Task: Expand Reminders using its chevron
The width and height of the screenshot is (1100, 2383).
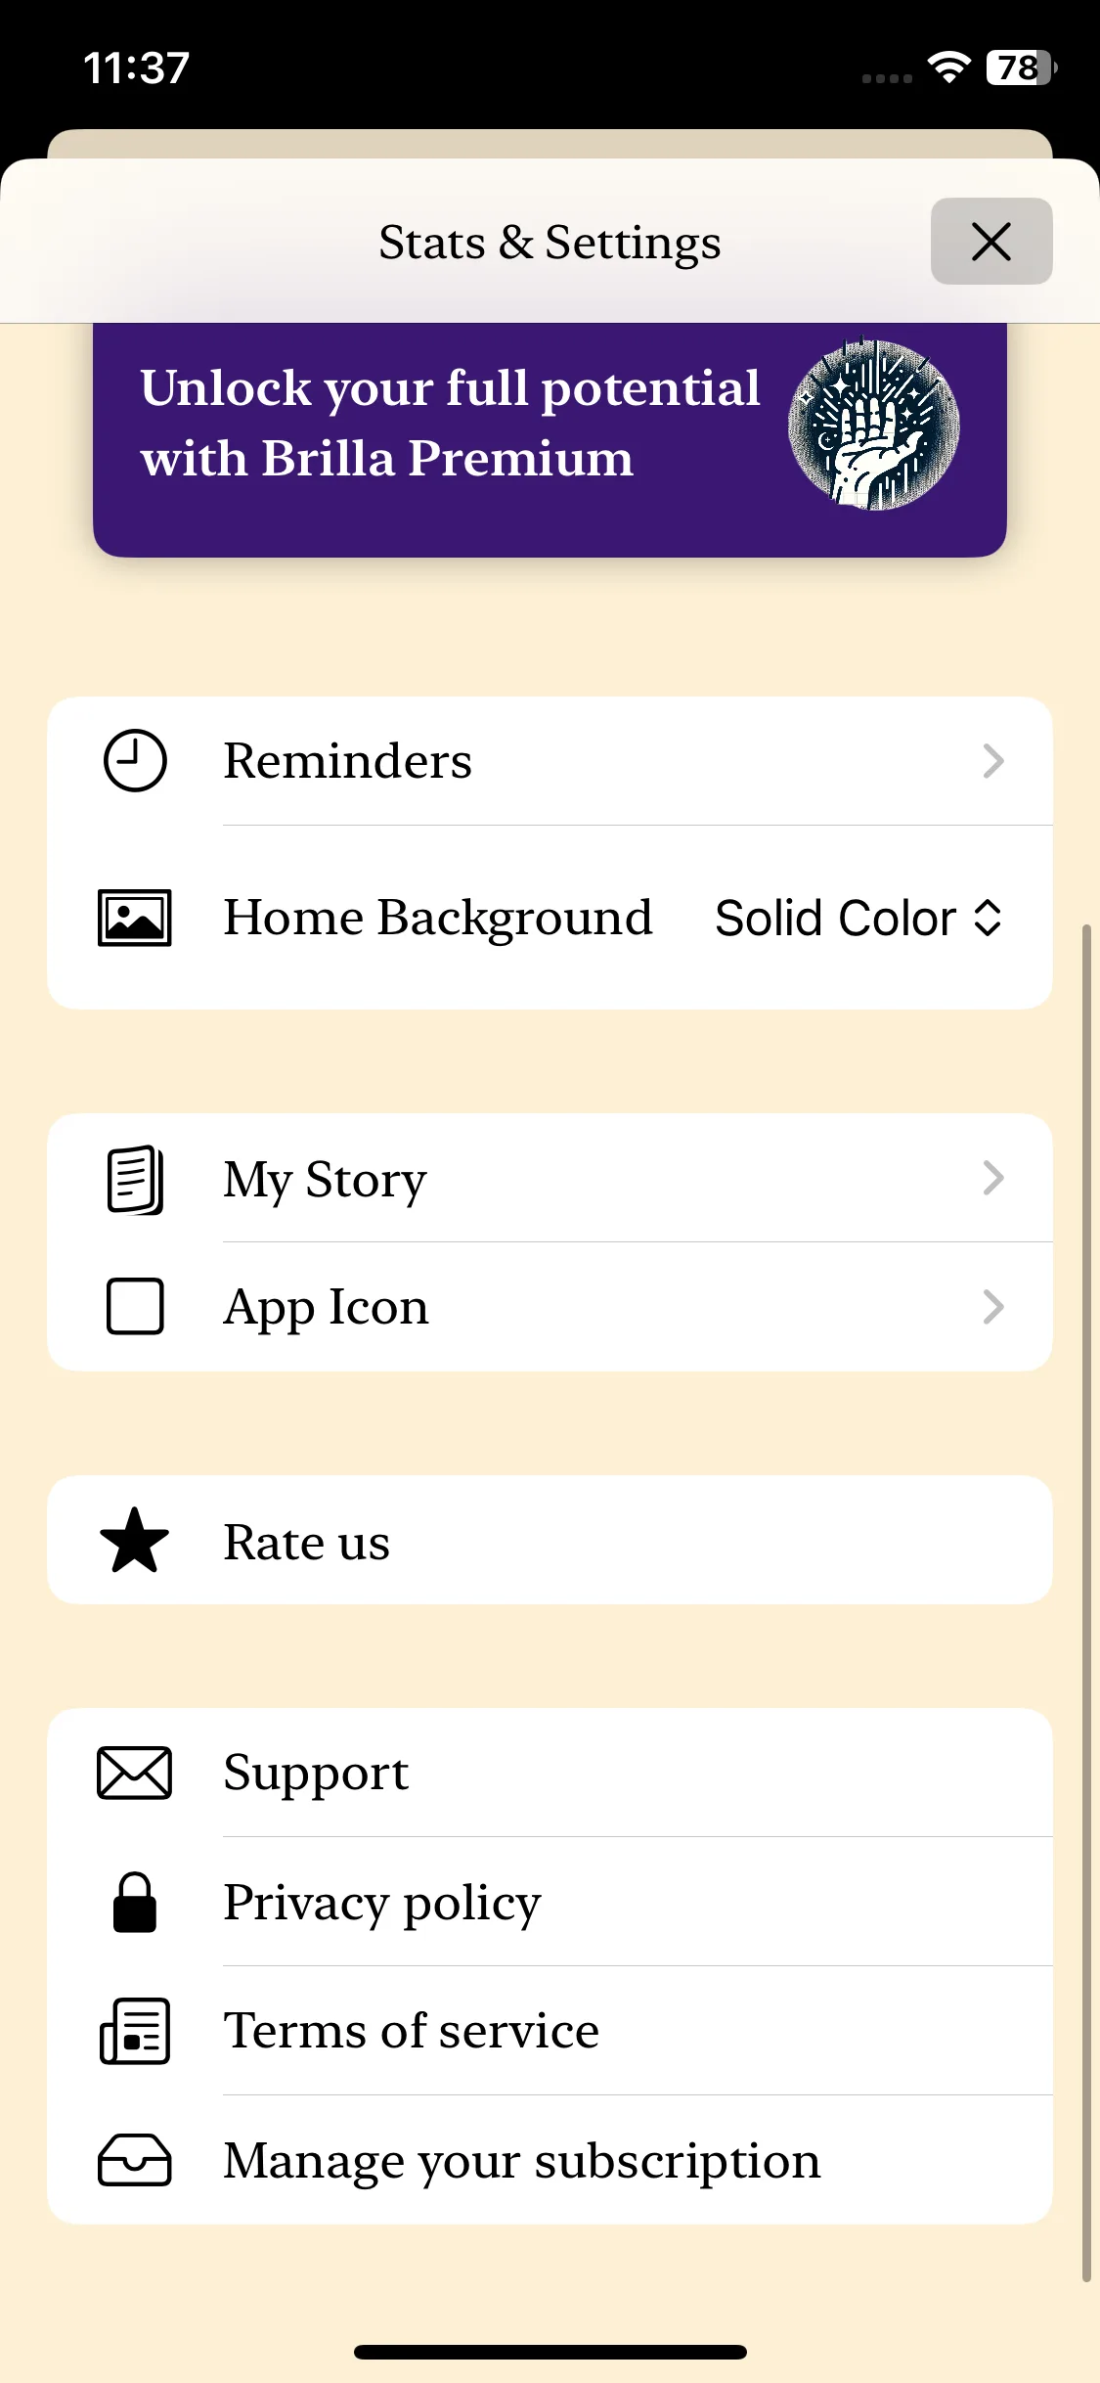Action: 992,760
